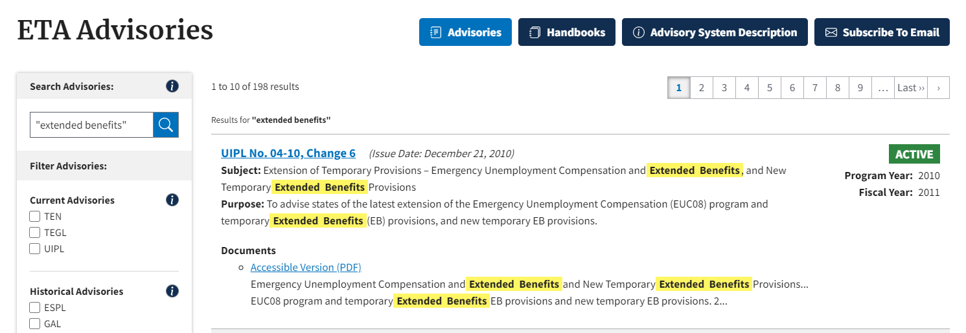View the Advisory System Description
Viewport: 966px width, 333px height.
715,32
